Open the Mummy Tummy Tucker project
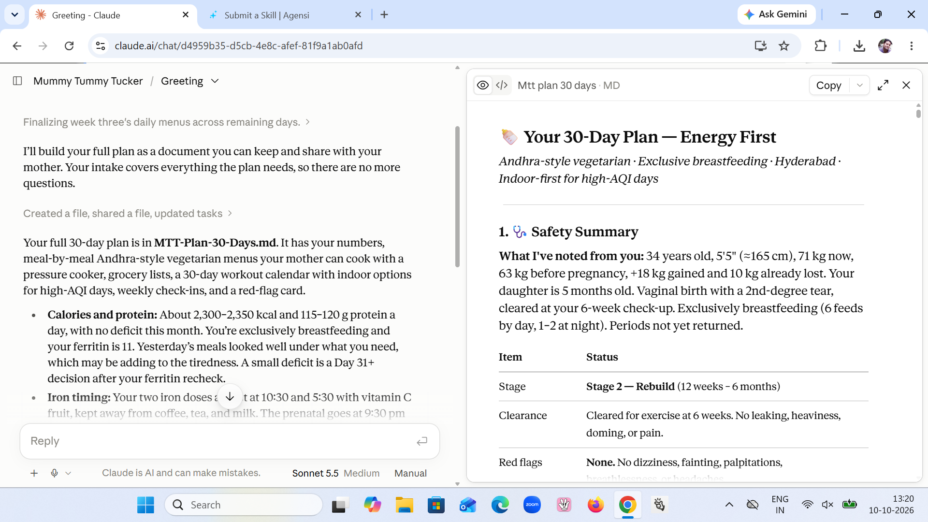Viewport: 928px width, 522px height. point(88,81)
